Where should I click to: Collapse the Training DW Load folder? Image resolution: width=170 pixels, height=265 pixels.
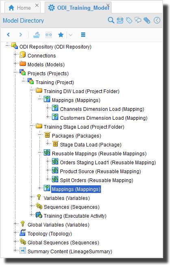[31, 90]
